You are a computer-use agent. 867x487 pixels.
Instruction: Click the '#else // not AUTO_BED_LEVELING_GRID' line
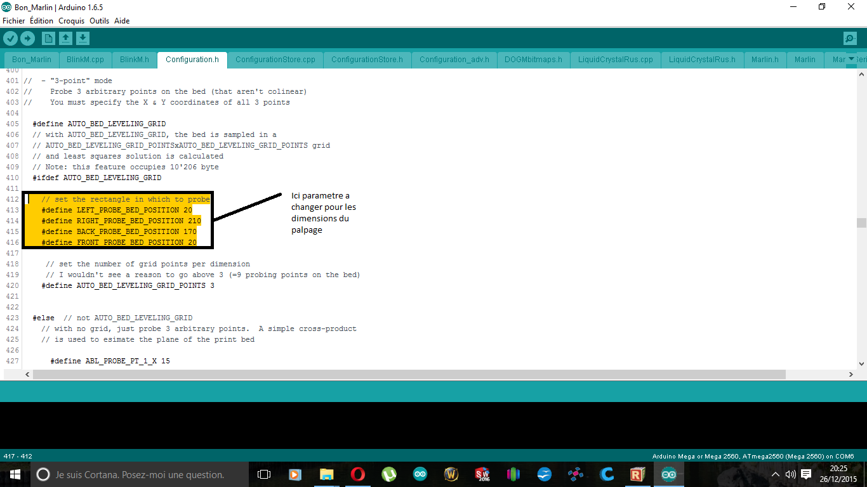pos(112,318)
